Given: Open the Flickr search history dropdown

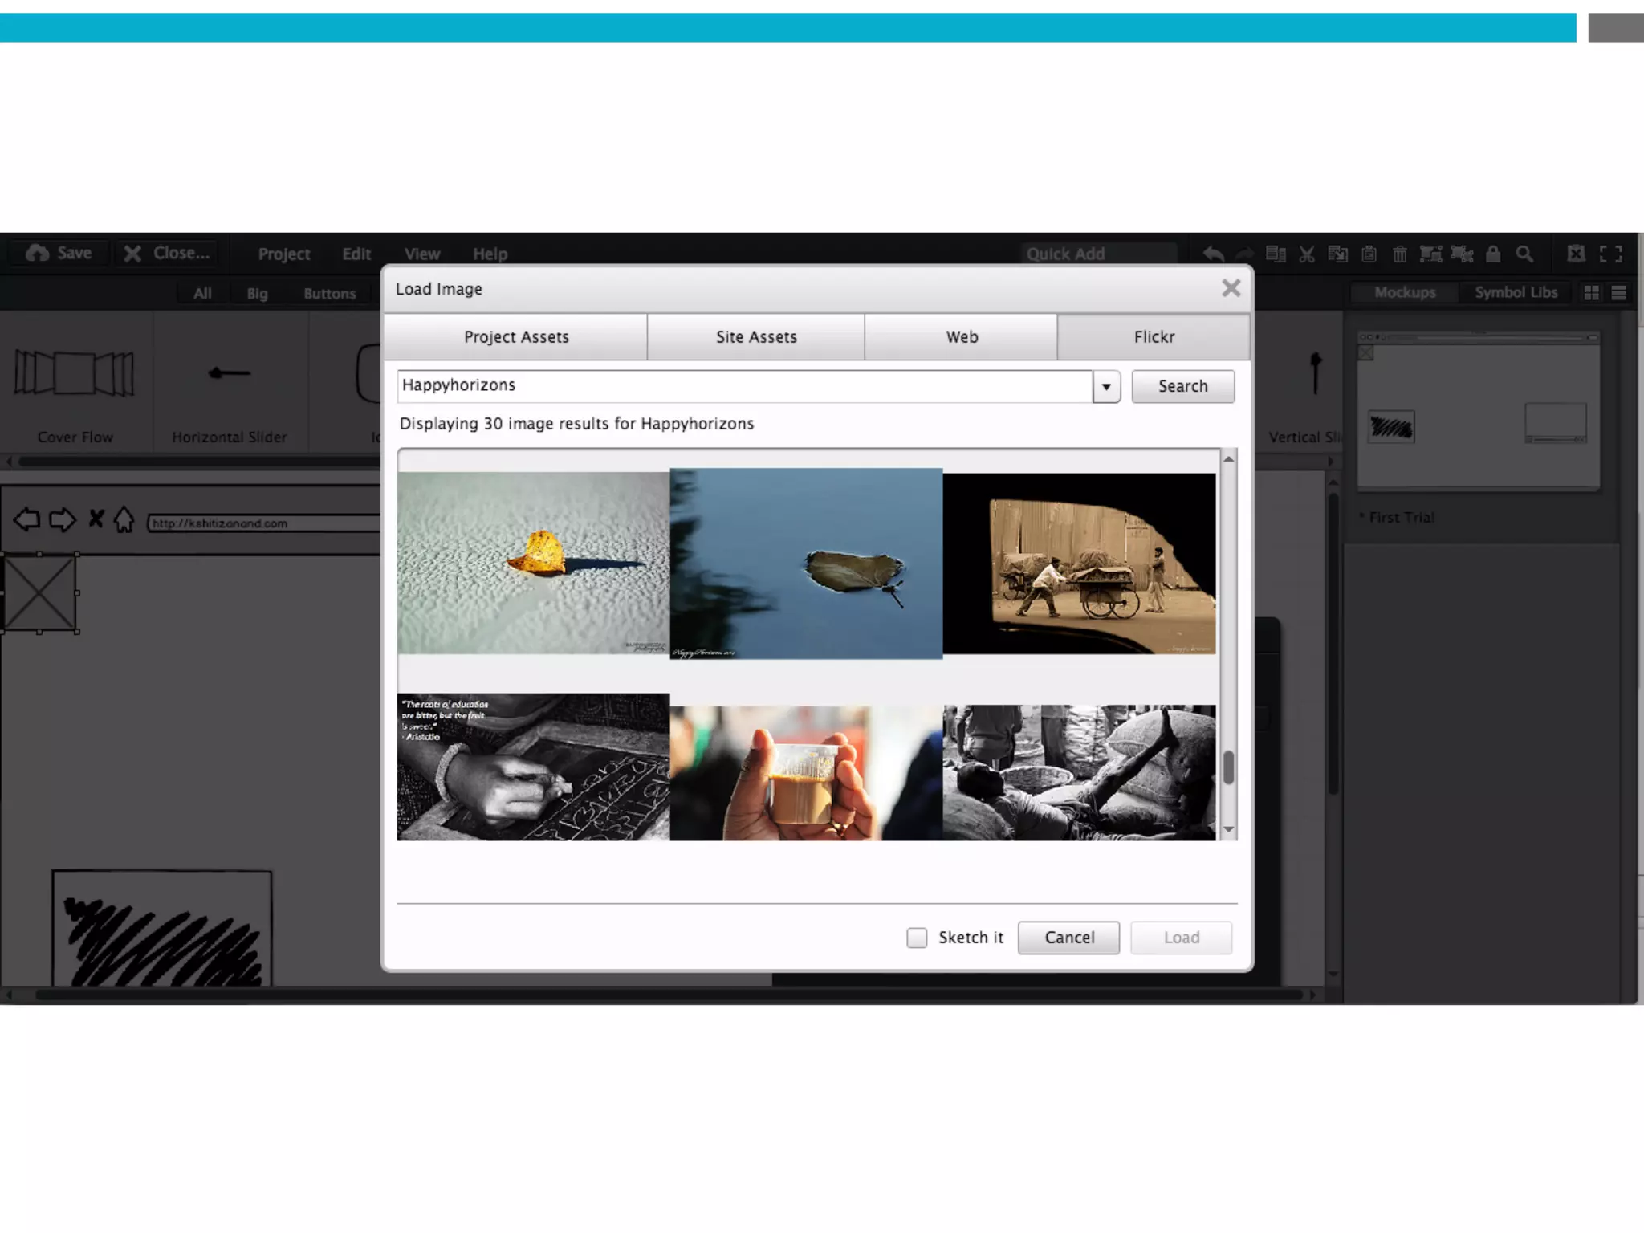Looking at the screenshot, I should [x=1106, y=387].
